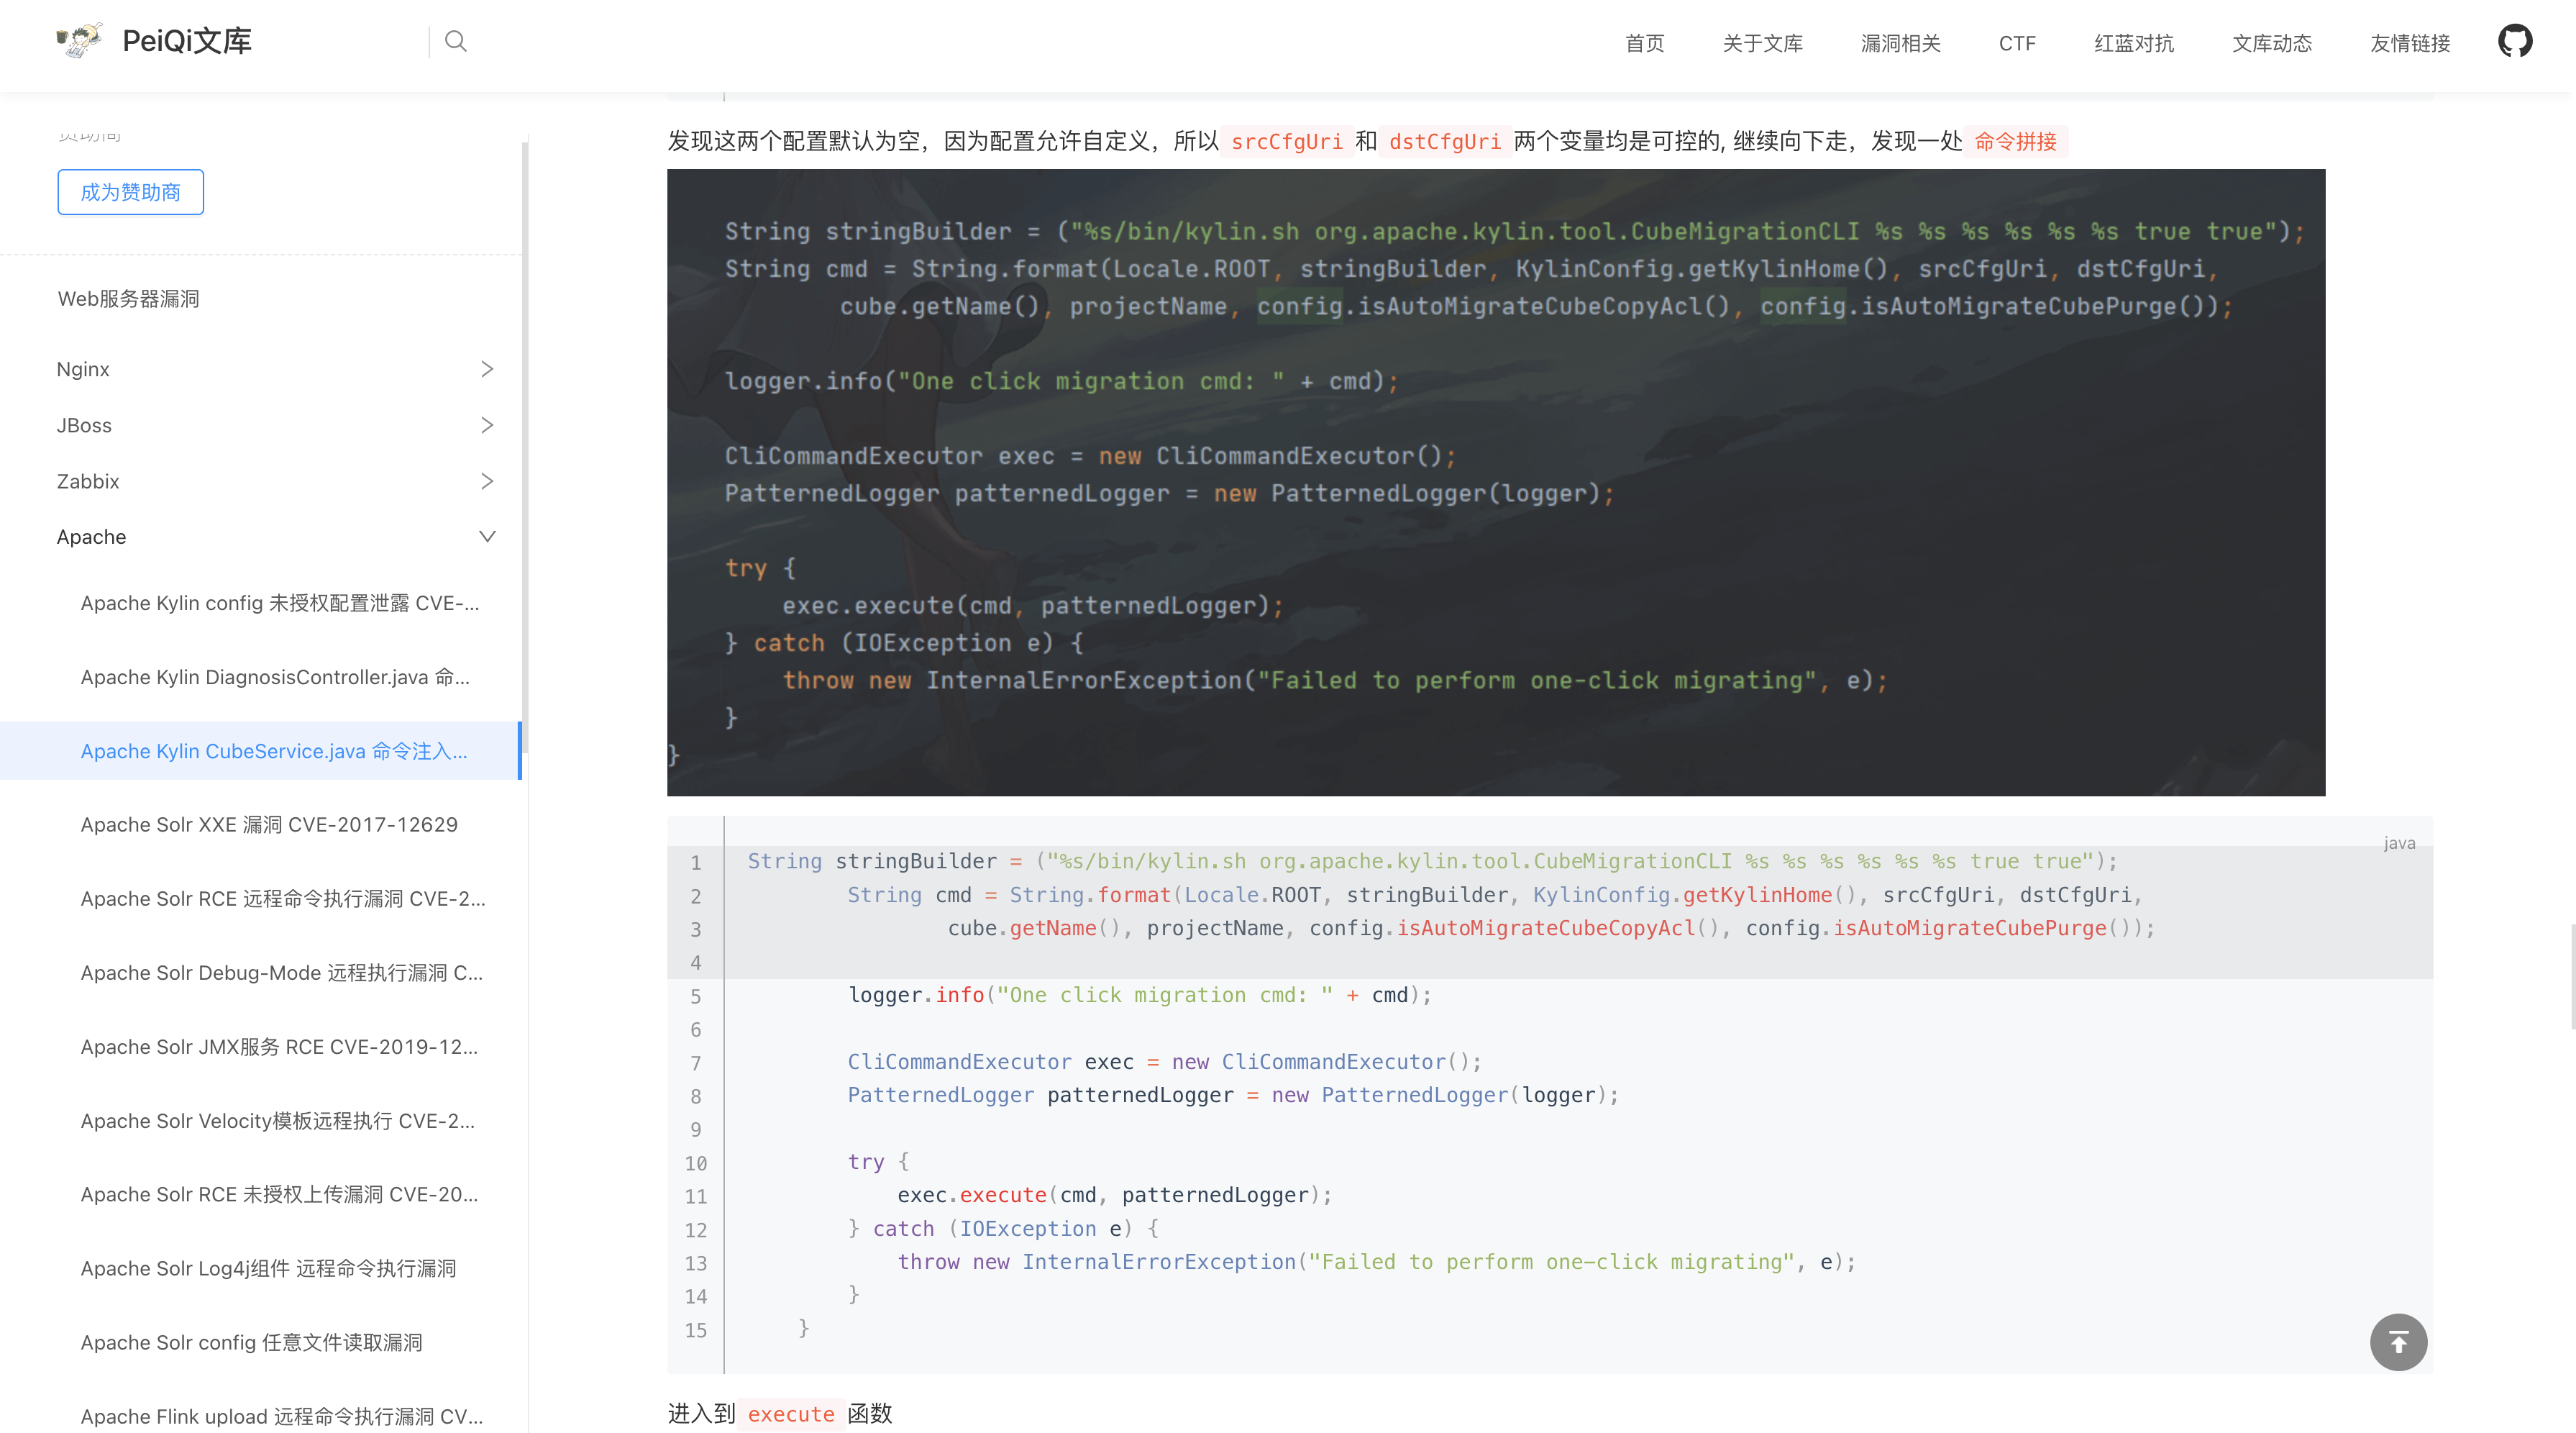Screen dimensions: 2576x1433
Task: Click the search magnifier icon
Action: (456, 41)
